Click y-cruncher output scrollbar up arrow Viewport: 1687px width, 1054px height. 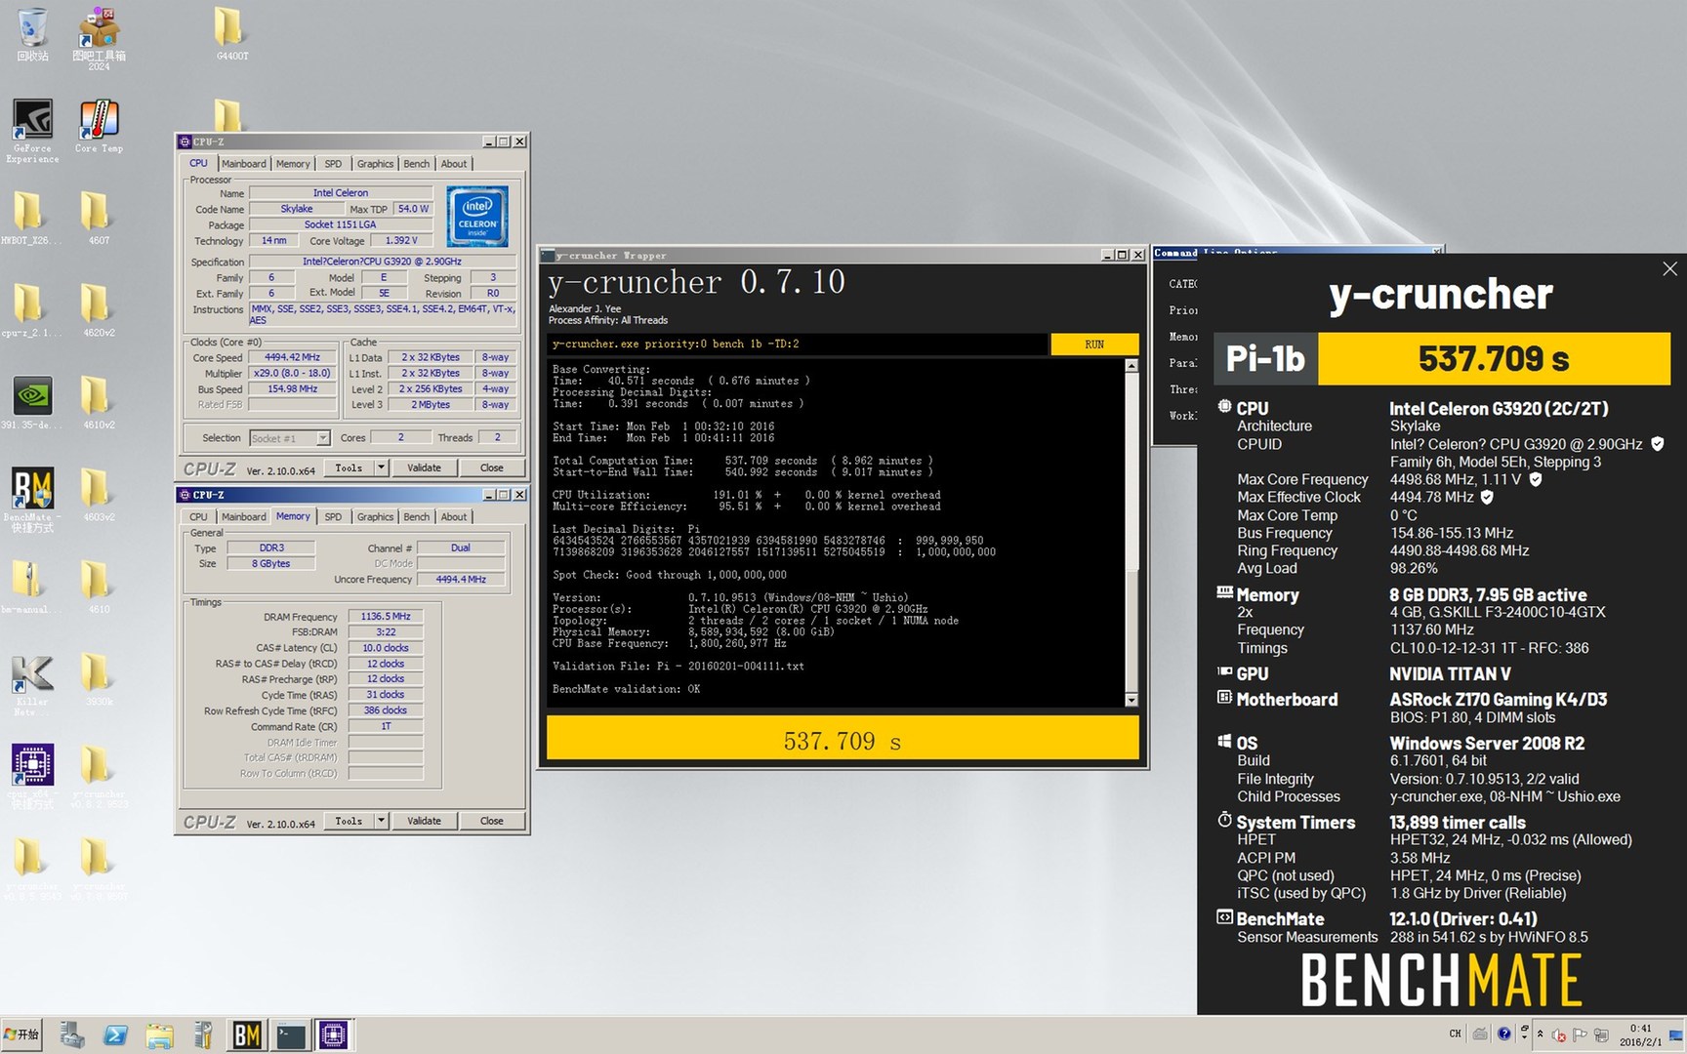click(x=1132, y=366)
